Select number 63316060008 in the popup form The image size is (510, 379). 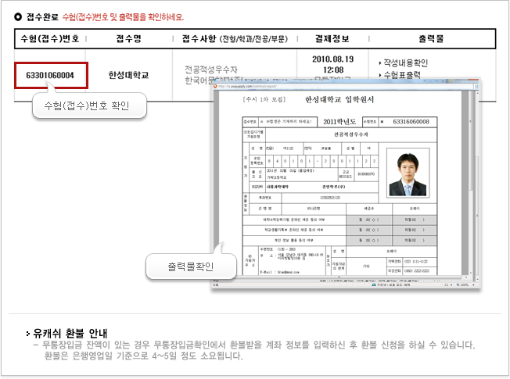pyautogui.click(x=411, y=122)
